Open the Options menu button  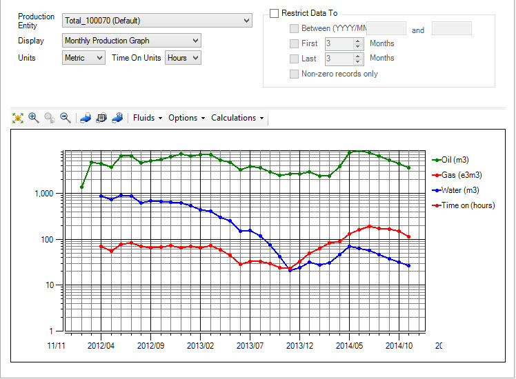186,118
